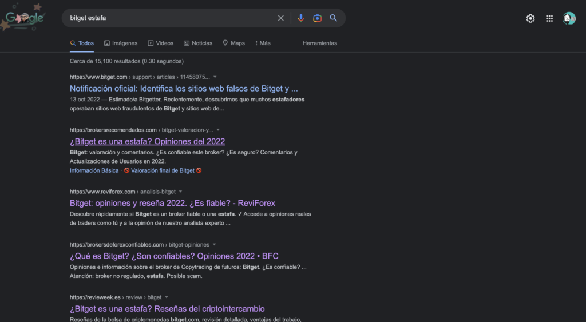Screen dimensions: 586x322
Task: Open '¿Qué es Bitget? ¿Son confiables?' BFC result
Action: coord(174,256)
